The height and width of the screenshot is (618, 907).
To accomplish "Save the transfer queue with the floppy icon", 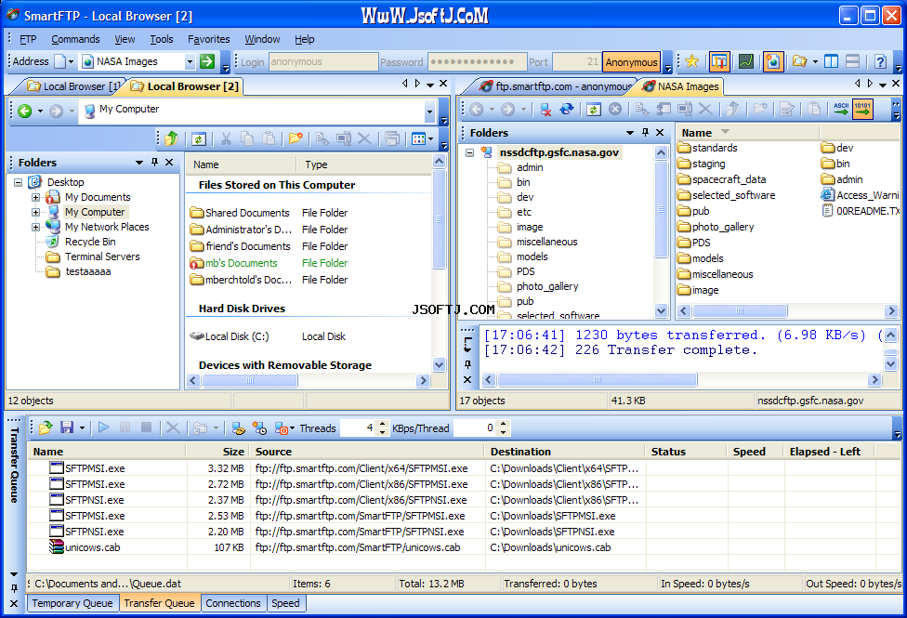I will pyautogui.click(x=67, y=427).
